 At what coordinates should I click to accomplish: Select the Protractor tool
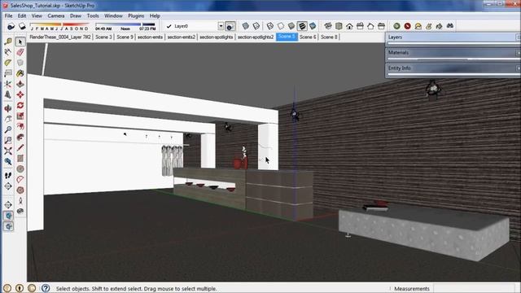click(x=8, y=63)
